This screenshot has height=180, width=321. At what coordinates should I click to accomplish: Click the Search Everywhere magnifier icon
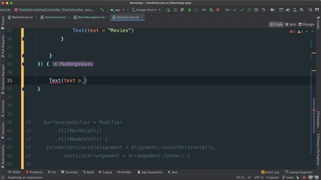[310, 10]
